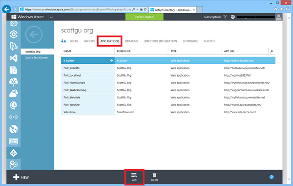Expand the address bar search dropdown arrow
This screenshot has width=293, height=186.
tap(137, 9)
